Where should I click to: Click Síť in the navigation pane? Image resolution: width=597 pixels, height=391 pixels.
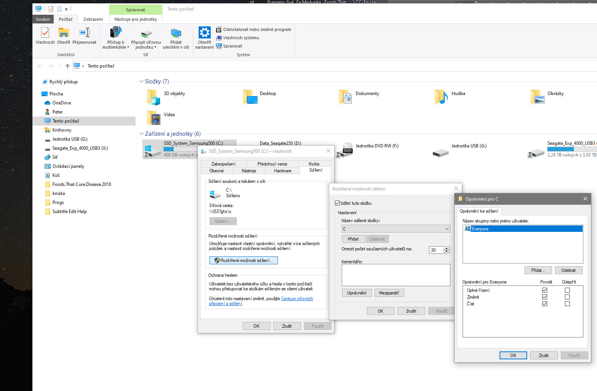(51, 157)
